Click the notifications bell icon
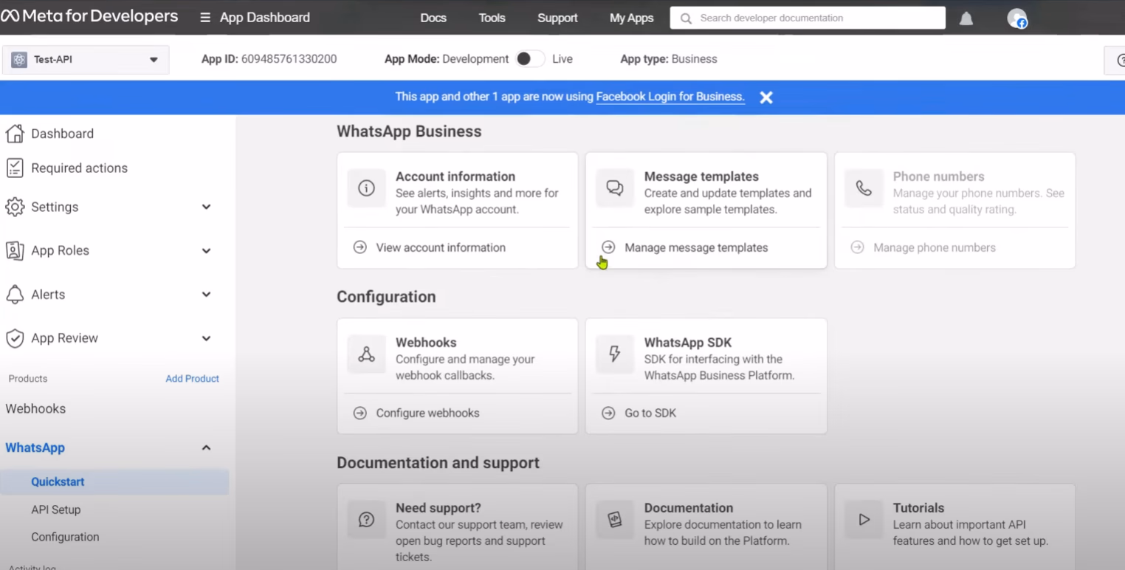Image resolution: width=1125 pixels, height=570 pixels. 966,18
